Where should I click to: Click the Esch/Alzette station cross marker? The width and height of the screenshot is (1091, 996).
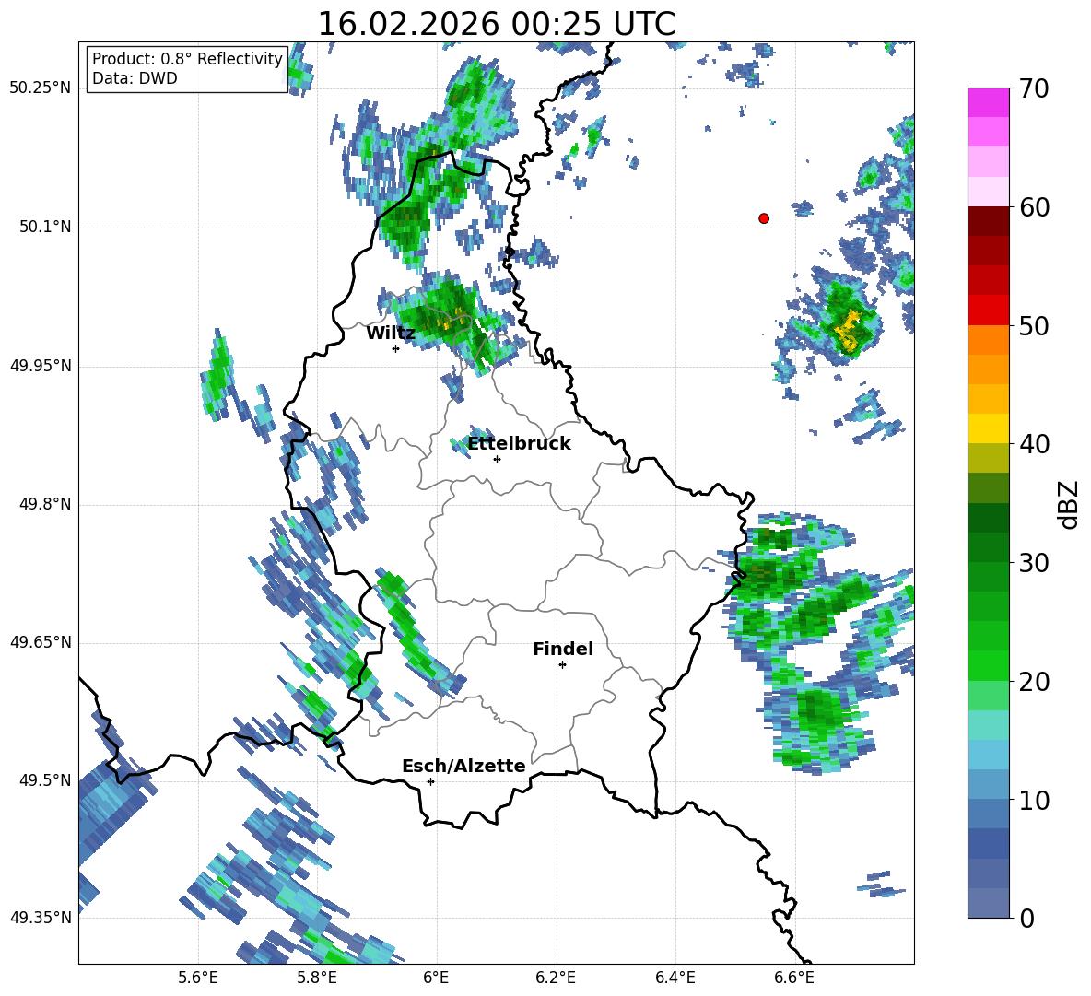point(430,781)
